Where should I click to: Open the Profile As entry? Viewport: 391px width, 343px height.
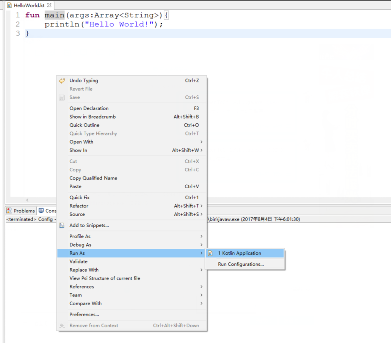click(x=132, y=236)
